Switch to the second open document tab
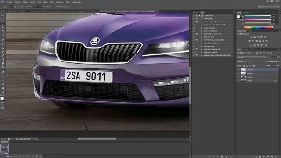The width and height of the screenshot is (281, 158). coord(63,11)
